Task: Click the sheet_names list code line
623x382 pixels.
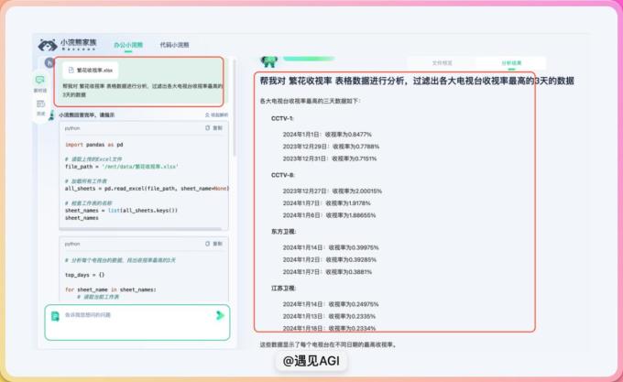Action: click(x=121, y=210)
